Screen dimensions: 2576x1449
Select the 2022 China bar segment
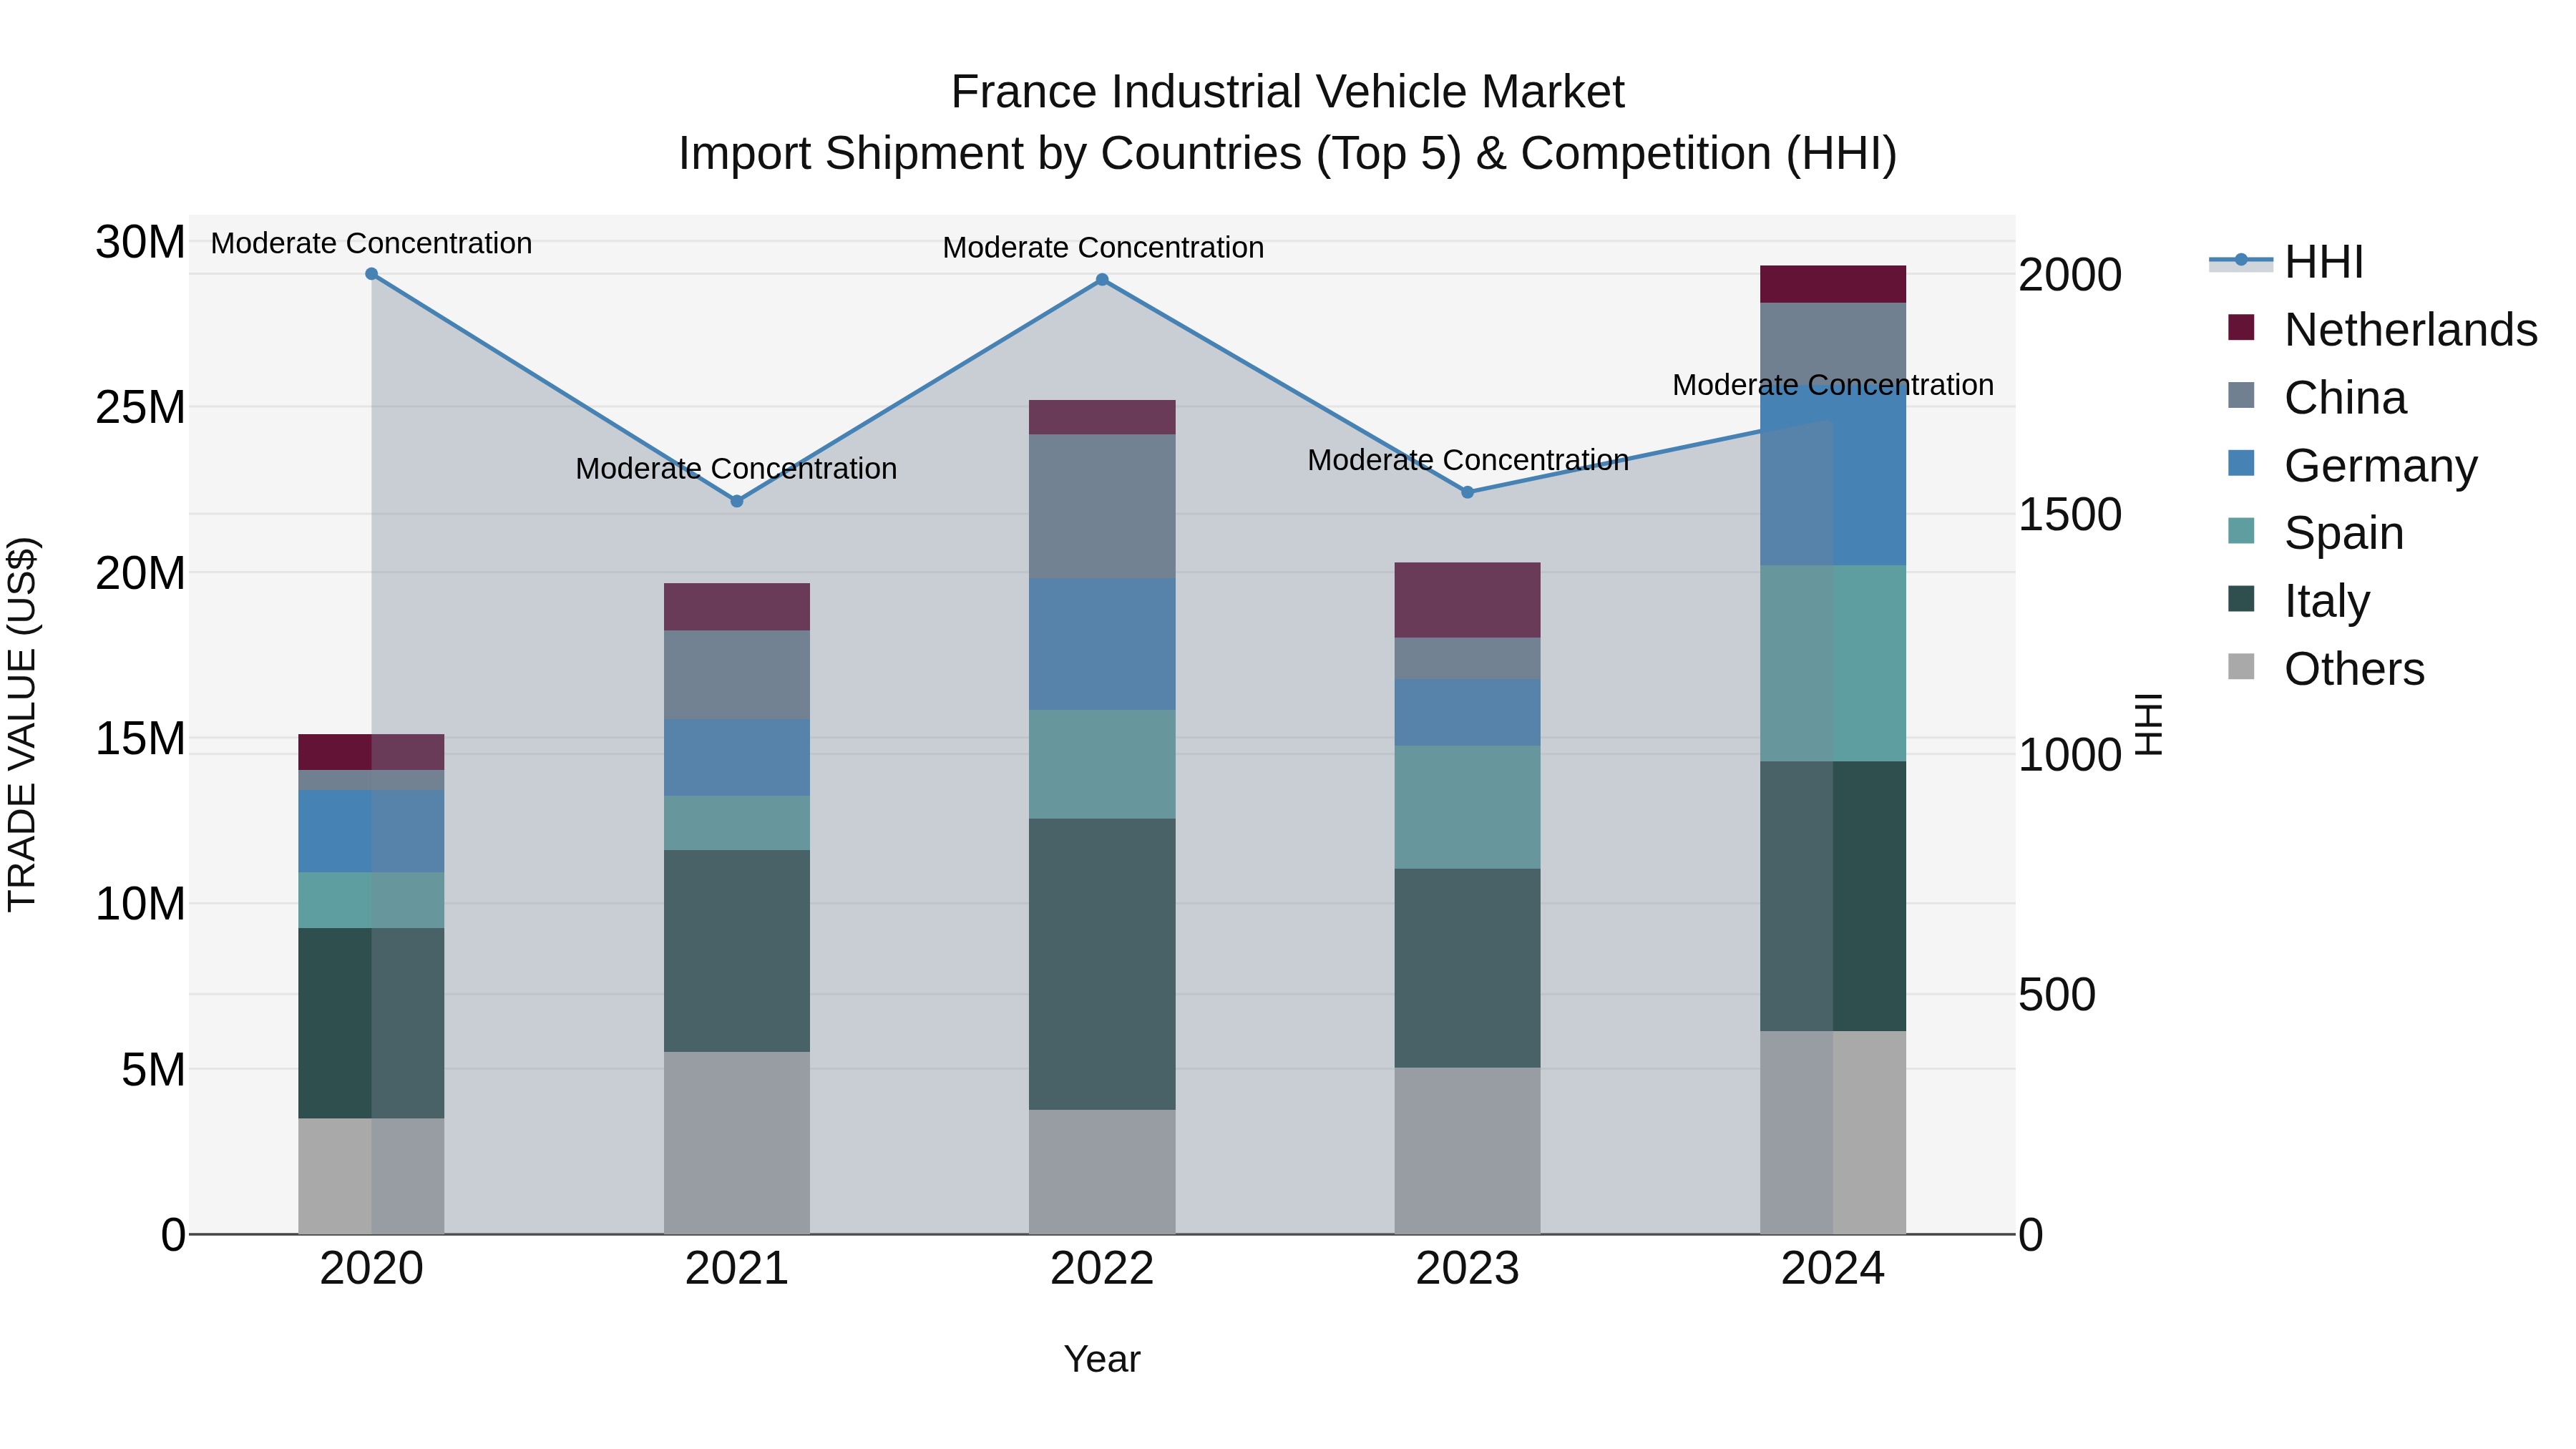point(1102,506)
